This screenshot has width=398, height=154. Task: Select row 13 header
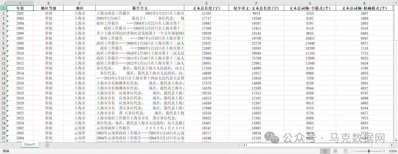tap(3, 68)
